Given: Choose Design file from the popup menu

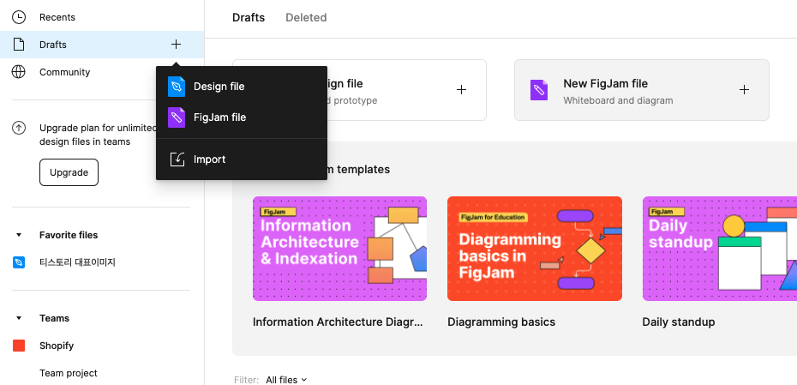Looking at the screenshot, I should (x=242, y=87).
